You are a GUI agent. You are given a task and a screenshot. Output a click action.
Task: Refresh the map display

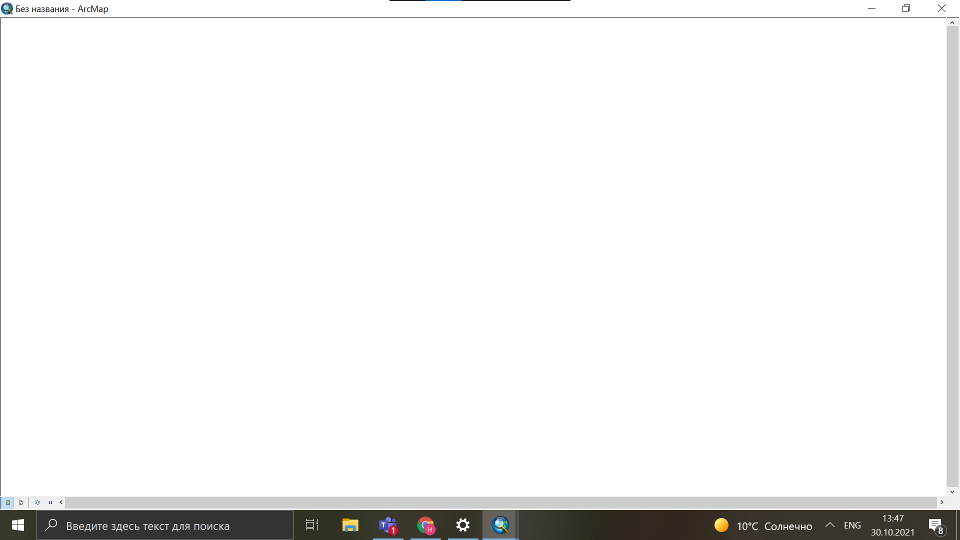tap(37, 502)
